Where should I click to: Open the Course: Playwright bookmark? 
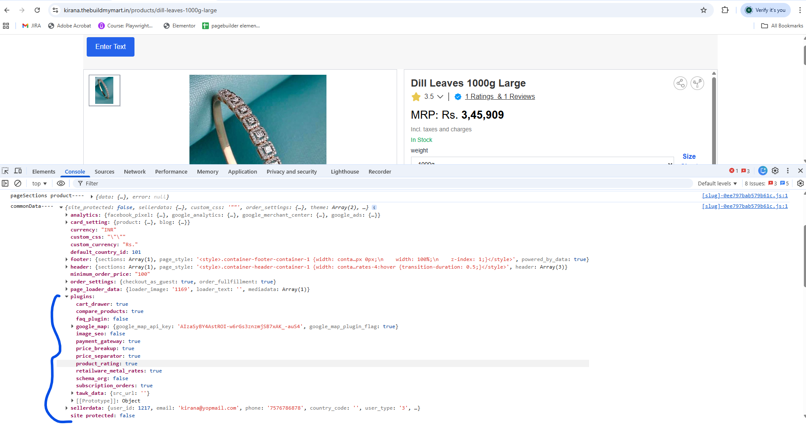pos(126,26)
